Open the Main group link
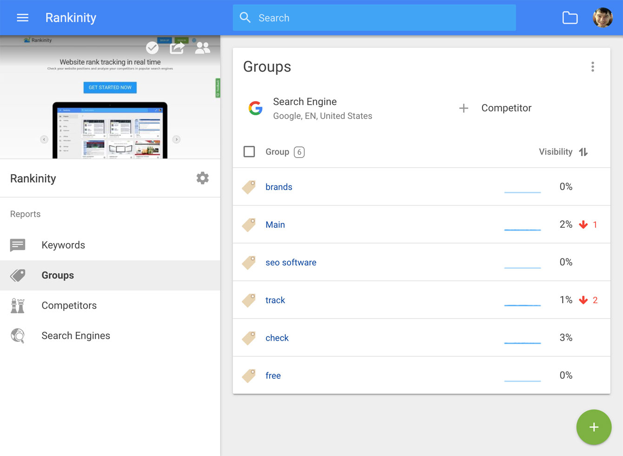 275,225
